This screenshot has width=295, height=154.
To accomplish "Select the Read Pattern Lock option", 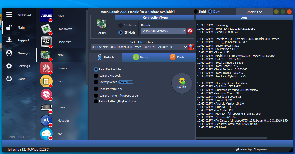I will coord(96,89).
